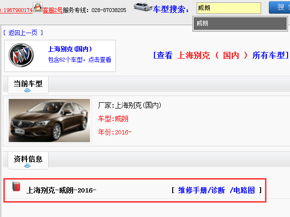Open the 客服2号 customer service link
This screenshot has height=217, width=290.
point(53,10)
